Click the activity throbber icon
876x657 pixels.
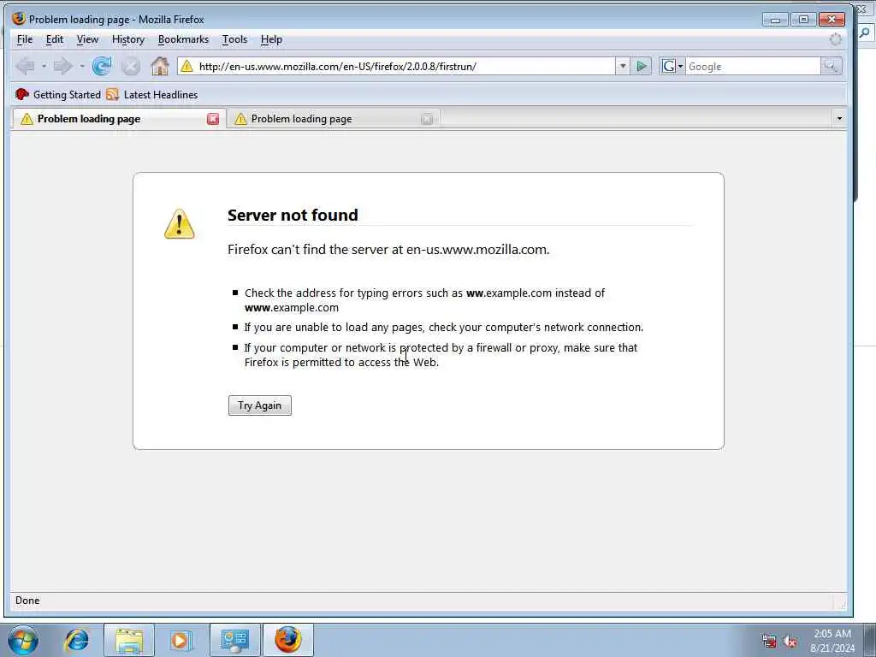click(x=835, y=39)
